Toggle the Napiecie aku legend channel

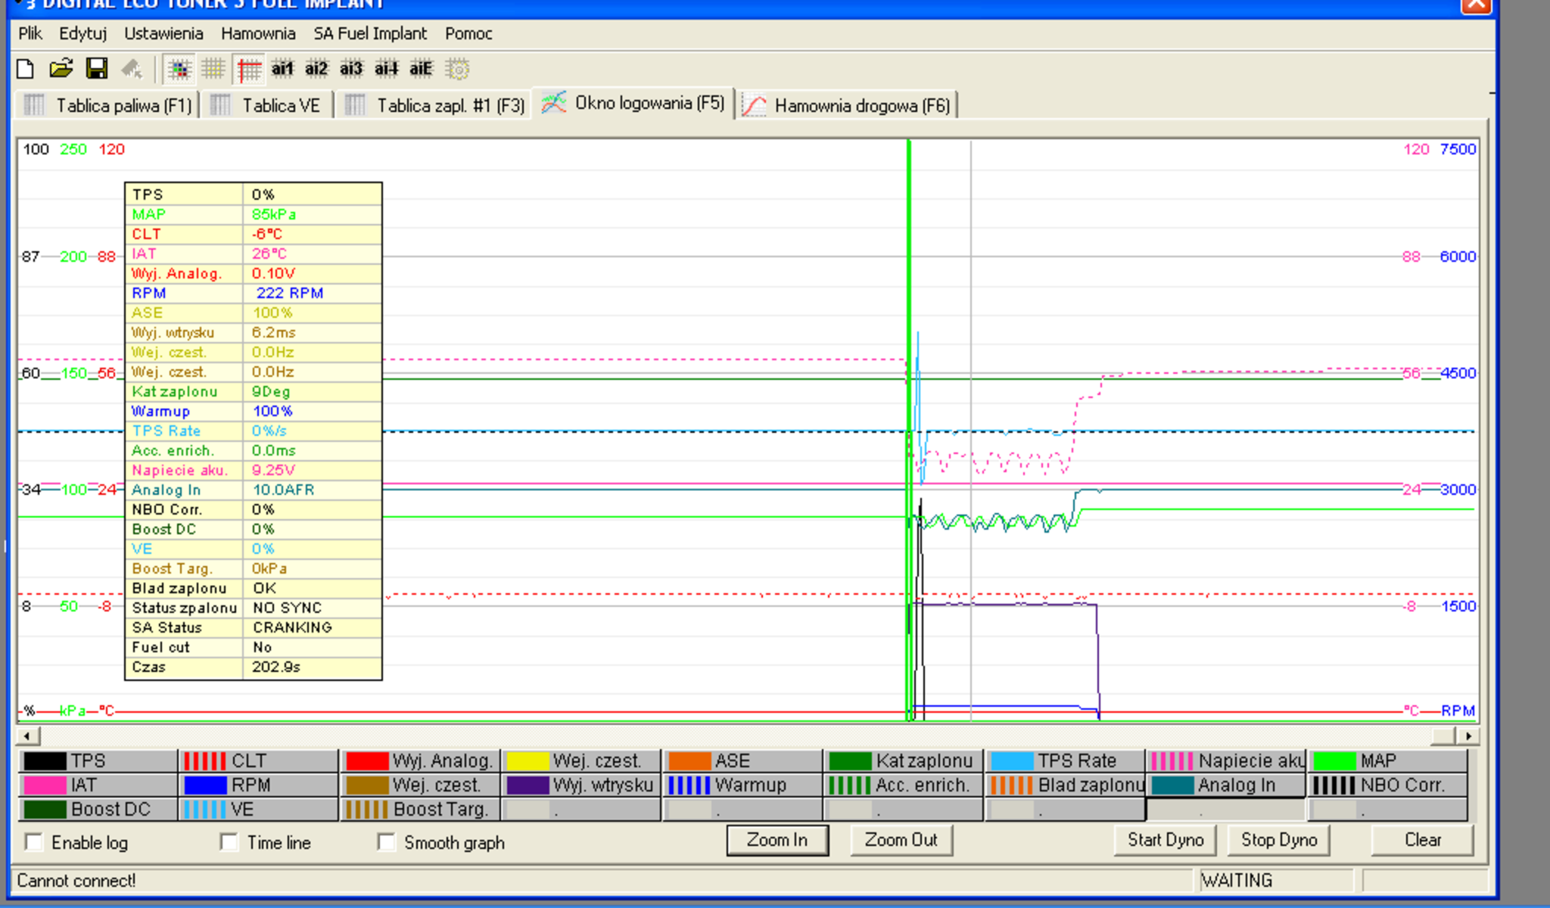pyautogui.click(x=1225, y=760)
